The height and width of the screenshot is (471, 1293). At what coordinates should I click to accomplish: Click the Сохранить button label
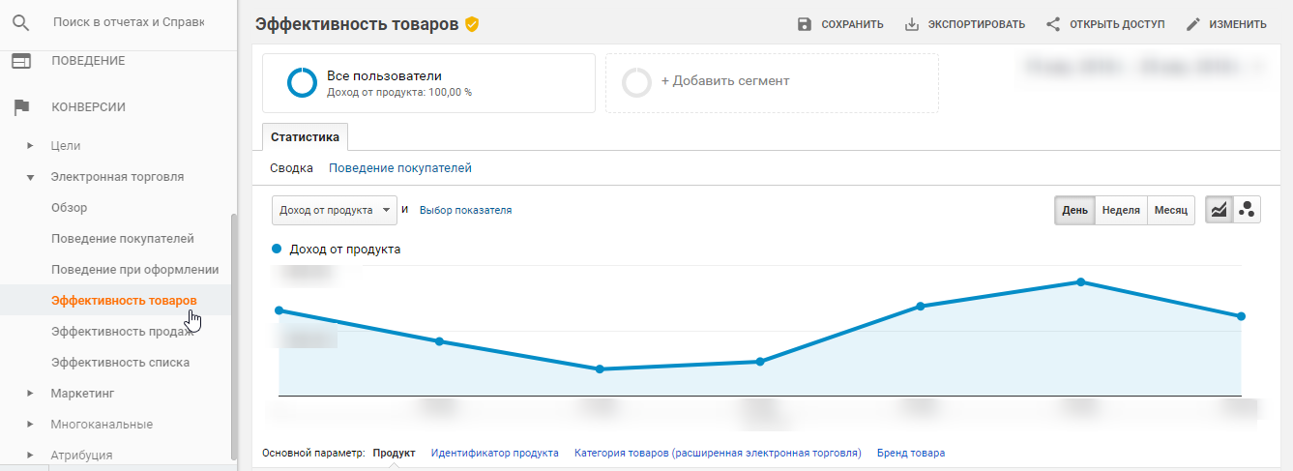[852, 24]
